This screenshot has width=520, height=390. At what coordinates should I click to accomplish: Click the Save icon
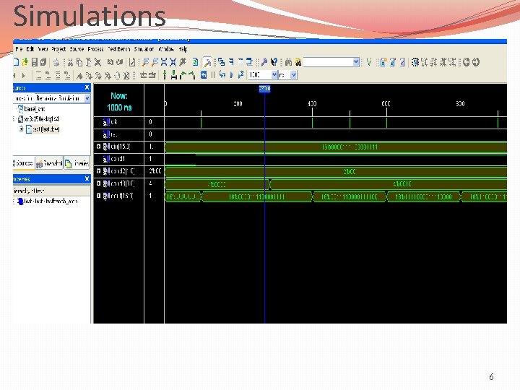point(34,62)
